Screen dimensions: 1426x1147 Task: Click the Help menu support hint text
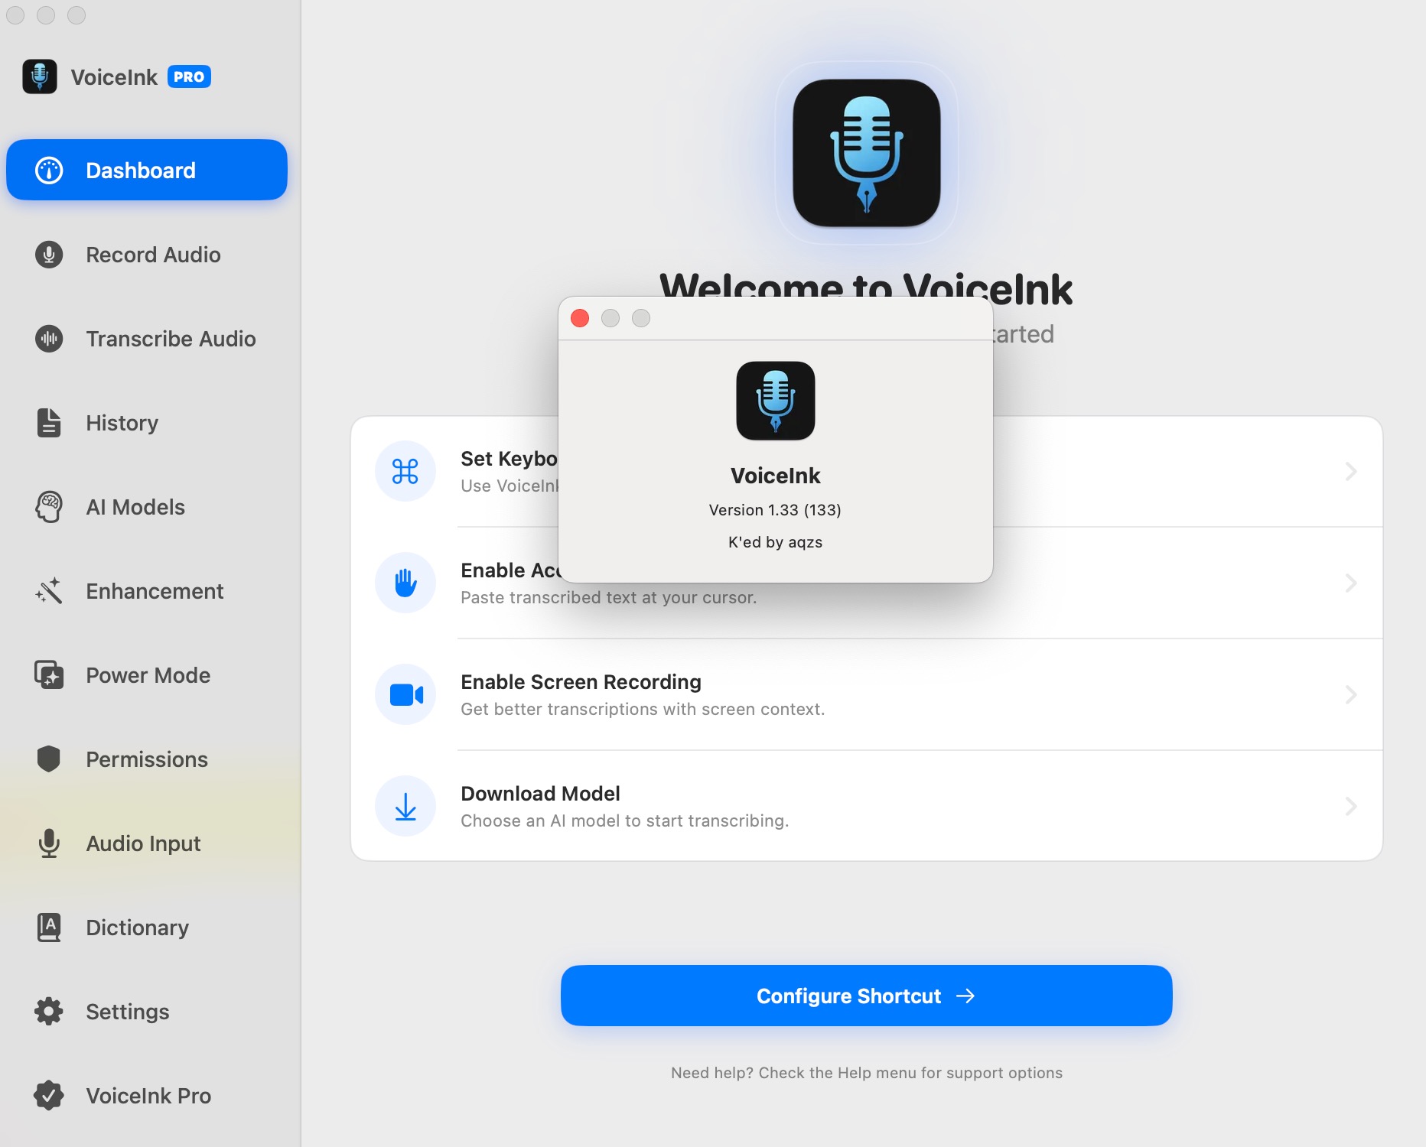(x=867, y=1073)
